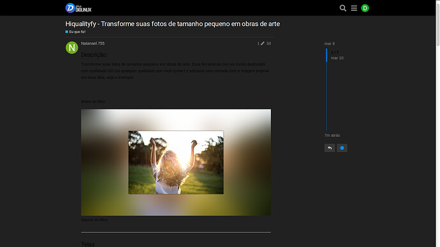The height and width of the screenshot is (247, 440).
Task: Open the 'Eu que fiz!' category tag
Action: [75, 32]
